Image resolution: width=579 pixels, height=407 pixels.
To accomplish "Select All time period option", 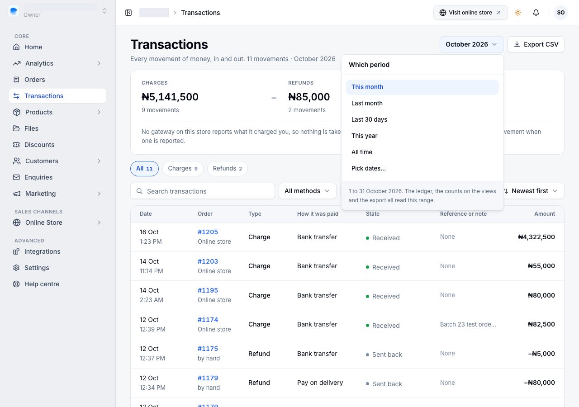I will click(422, 152).
